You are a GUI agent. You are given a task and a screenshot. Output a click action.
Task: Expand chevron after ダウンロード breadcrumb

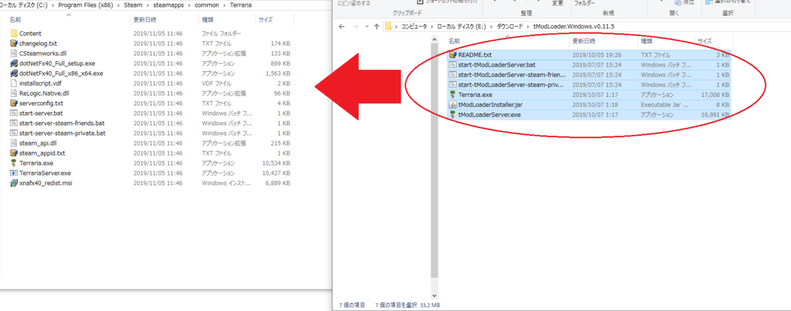click(x=527, y=26)
